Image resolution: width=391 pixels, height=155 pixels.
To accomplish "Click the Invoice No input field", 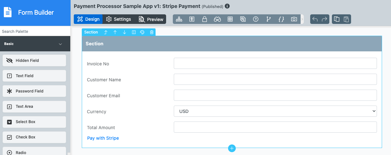I will [x=275, y=63].
